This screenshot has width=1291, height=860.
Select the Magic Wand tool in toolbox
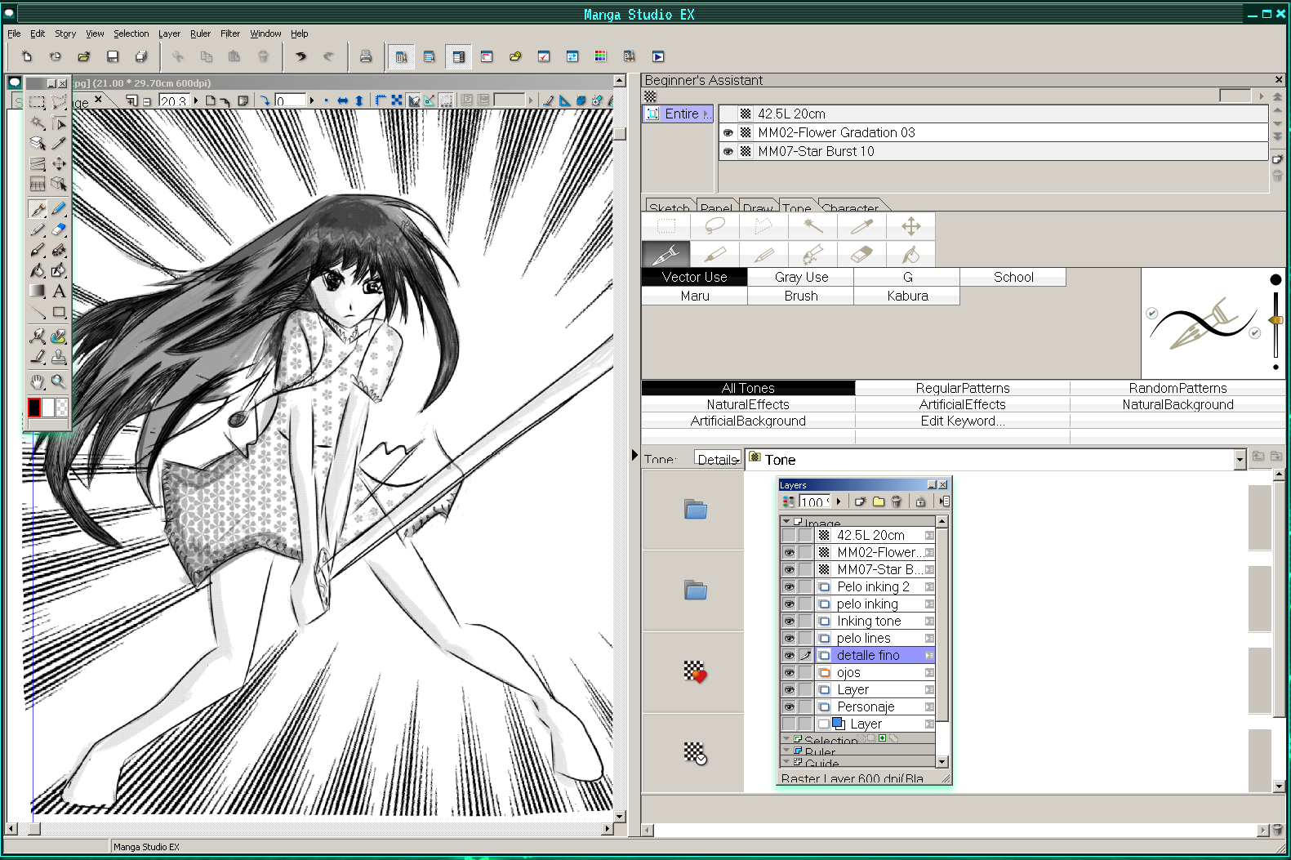(x=38, y=123)
